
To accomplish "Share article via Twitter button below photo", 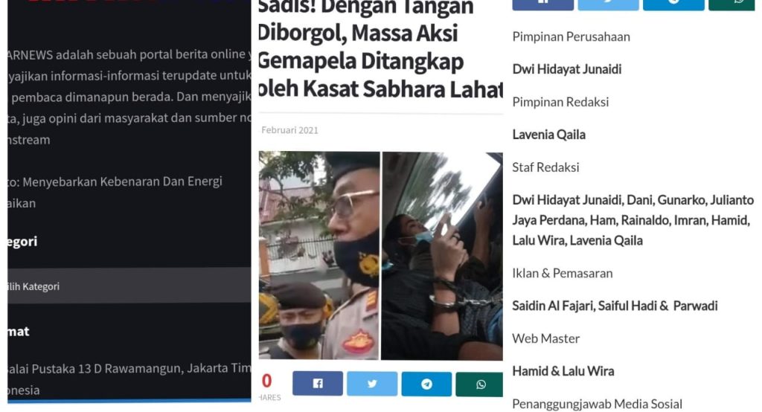I will 372,384.
